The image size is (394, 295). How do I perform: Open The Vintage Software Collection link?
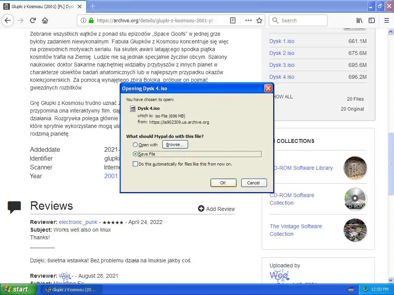pyautogui.click(x=296, y=230)
